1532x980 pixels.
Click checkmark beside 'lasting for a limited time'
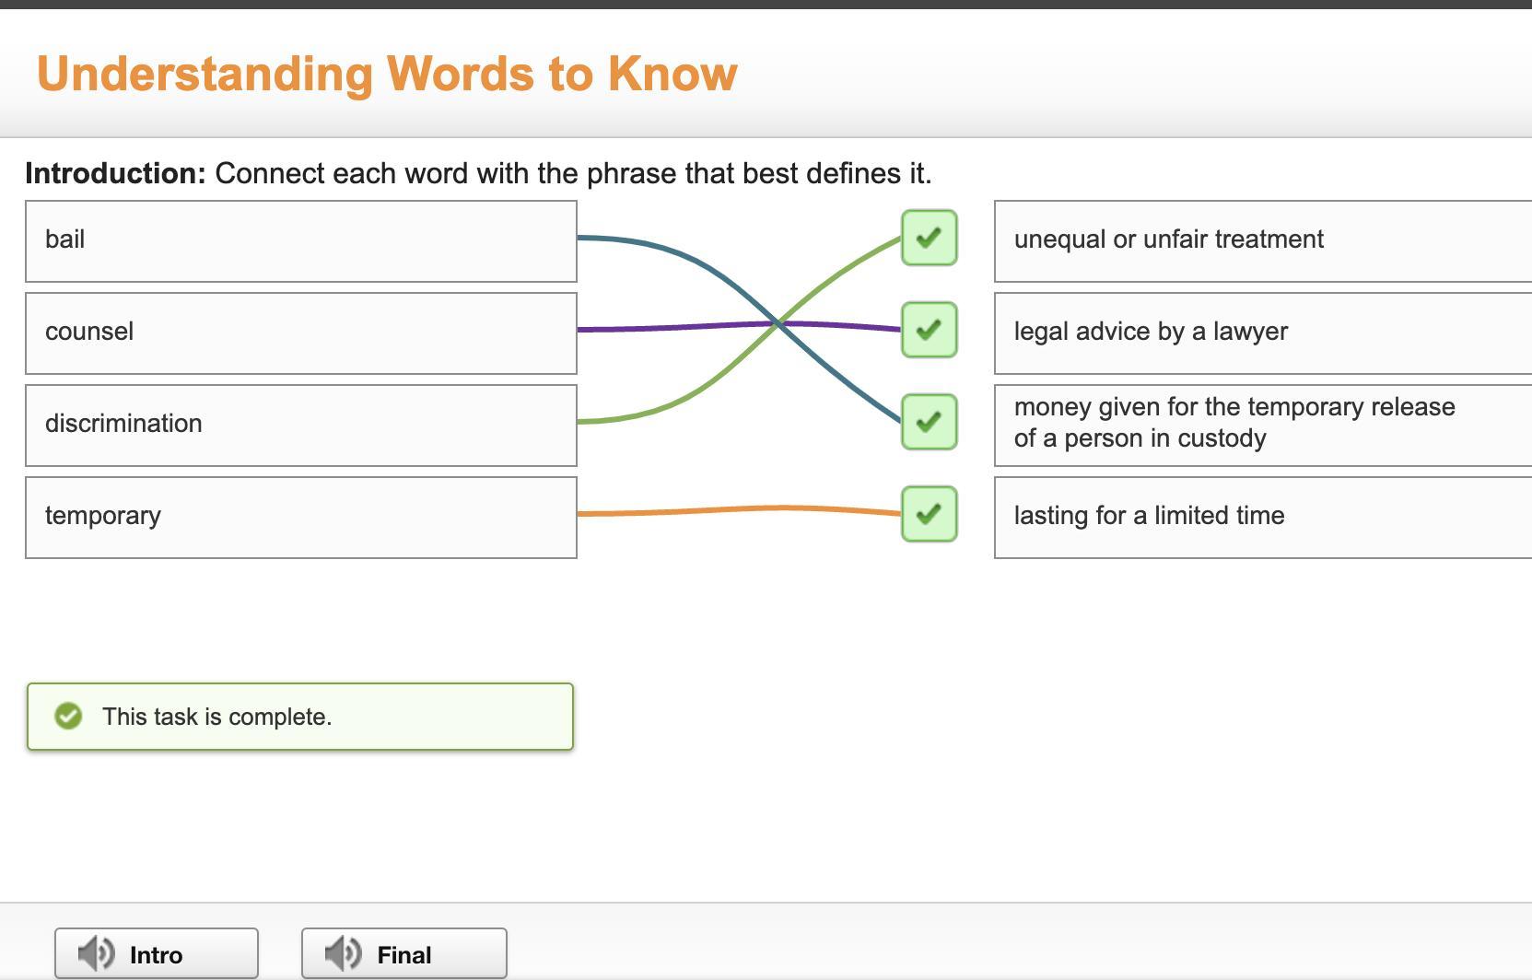coord(929,514)
